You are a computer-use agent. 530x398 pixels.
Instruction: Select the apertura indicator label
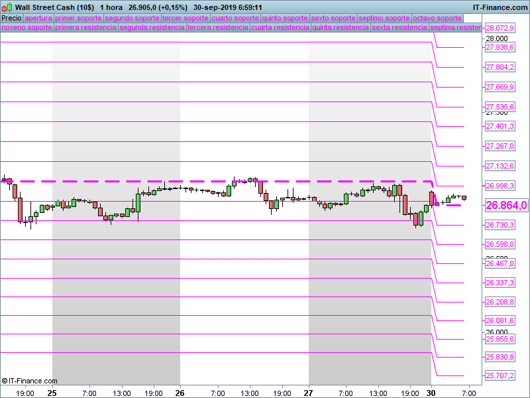[38, 19]
